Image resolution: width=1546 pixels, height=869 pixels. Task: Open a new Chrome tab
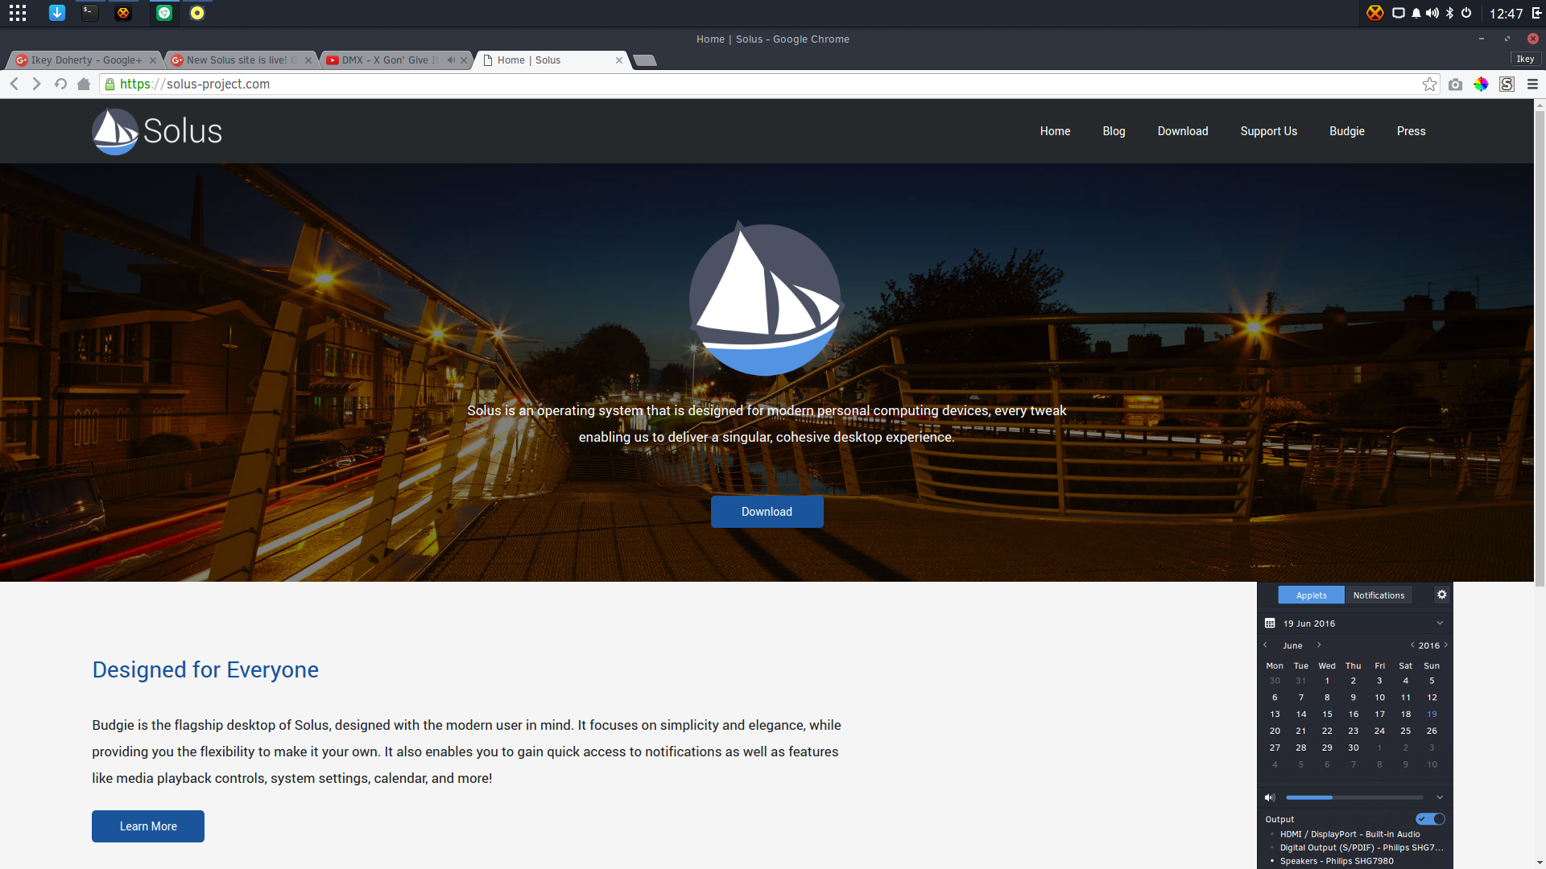point(645,60)
